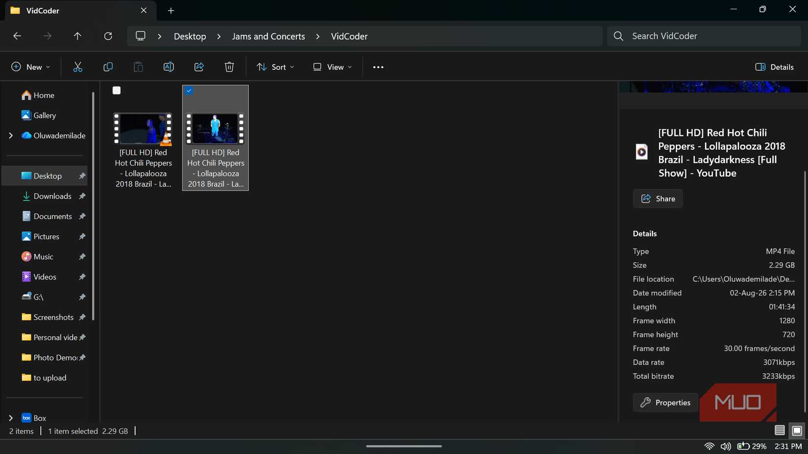808x454 pixels.
Task: Click the Copy icon in toolbar
Action: point(108,67)
